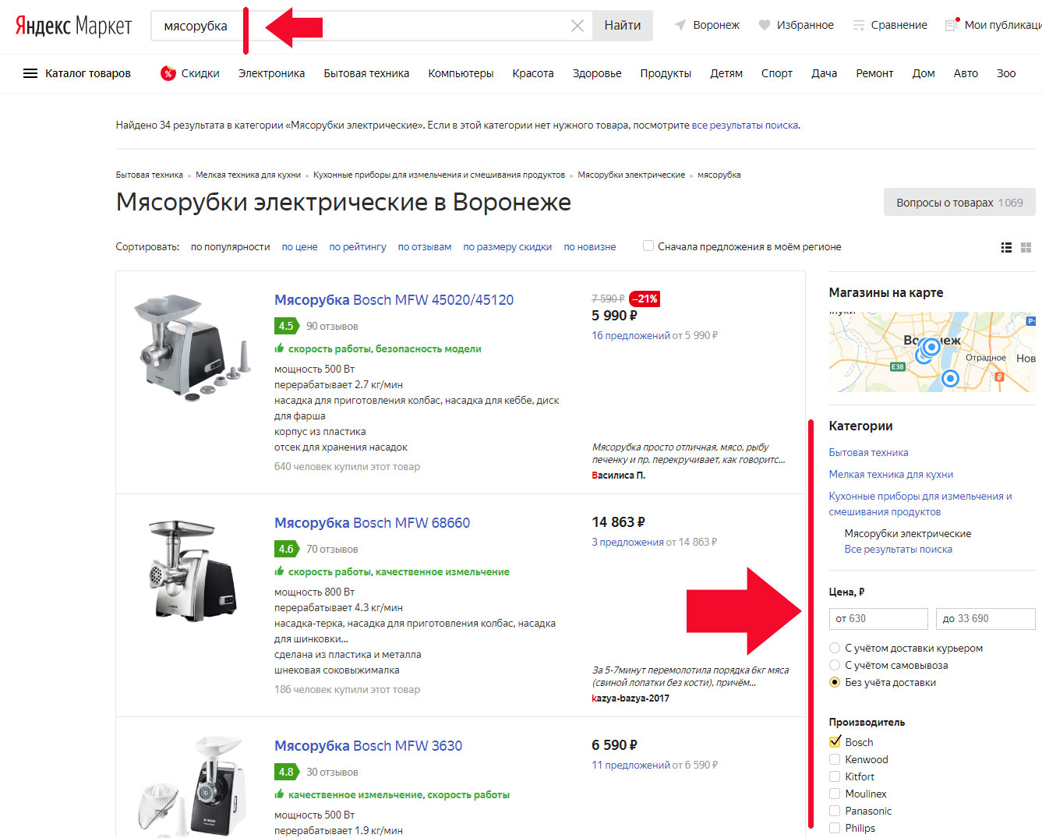1042x838 pixels.
Task: Open the Продукты category
Action: (666, 73)
